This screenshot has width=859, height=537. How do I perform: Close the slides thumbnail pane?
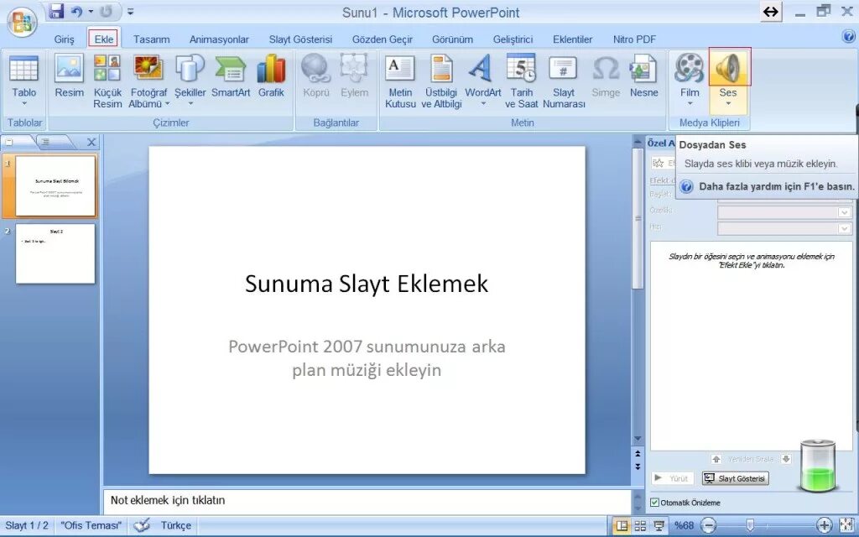point(91,143)
